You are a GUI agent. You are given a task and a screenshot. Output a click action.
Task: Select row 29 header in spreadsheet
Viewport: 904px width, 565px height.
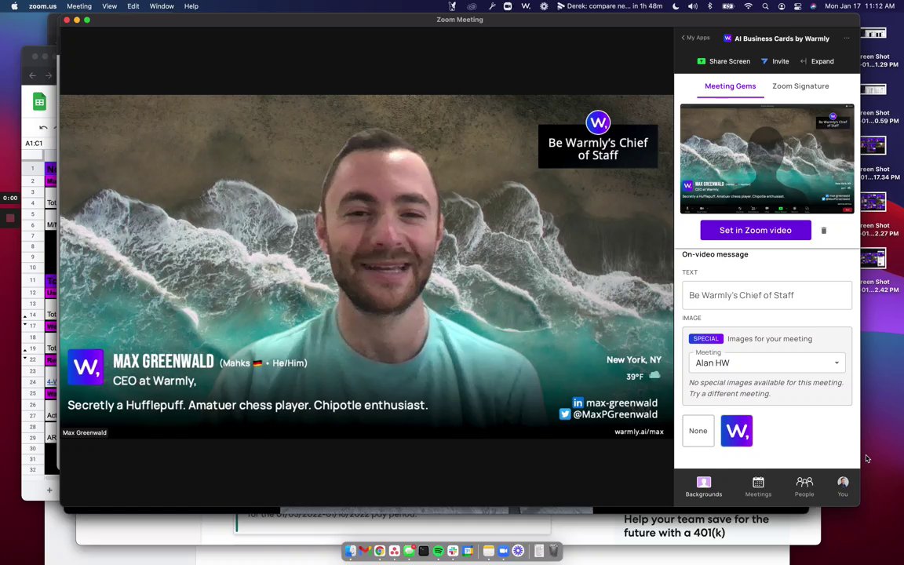(x=33, y=438)
